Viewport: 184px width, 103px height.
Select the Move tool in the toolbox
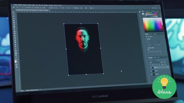pyautogui.click(x=13, y=12)
